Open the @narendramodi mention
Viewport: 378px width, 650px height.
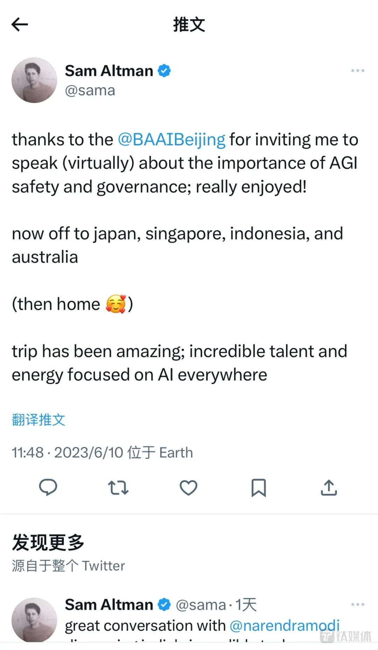pyautogui.click(x=285, y=625)
